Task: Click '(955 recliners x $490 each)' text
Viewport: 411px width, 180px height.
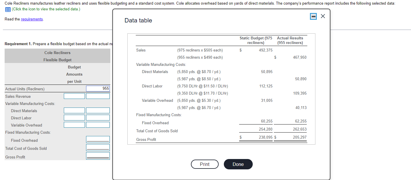Action: pos(200,57)
